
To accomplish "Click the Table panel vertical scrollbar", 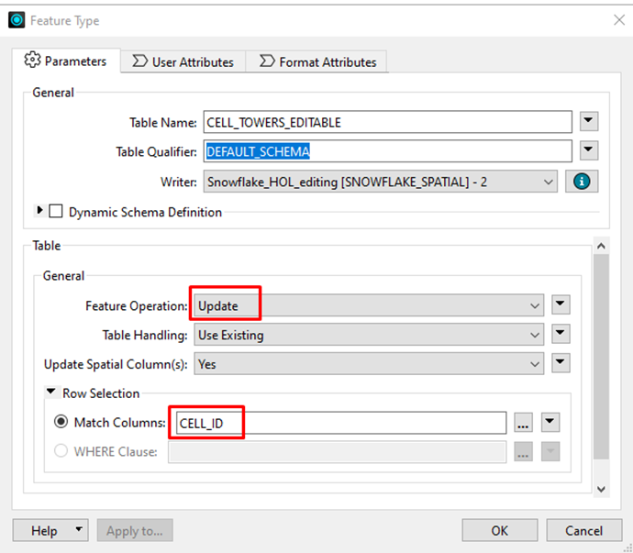I will (601, 367).
